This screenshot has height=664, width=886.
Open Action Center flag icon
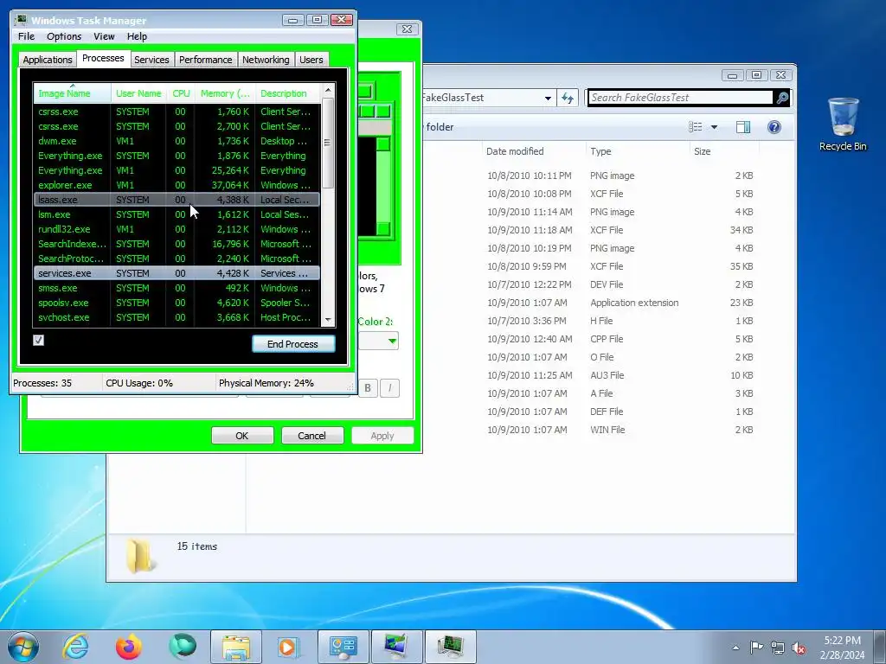[x=756, y=647]
